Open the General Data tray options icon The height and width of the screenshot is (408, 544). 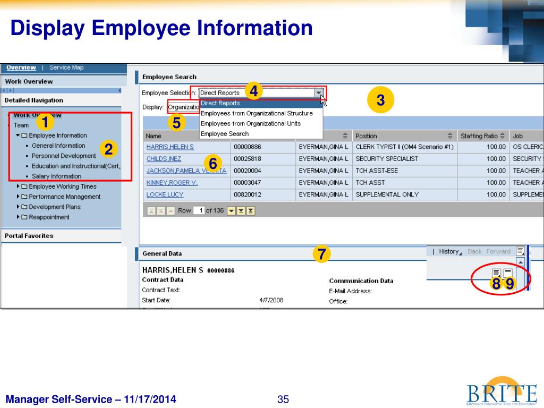click(497, 273)
